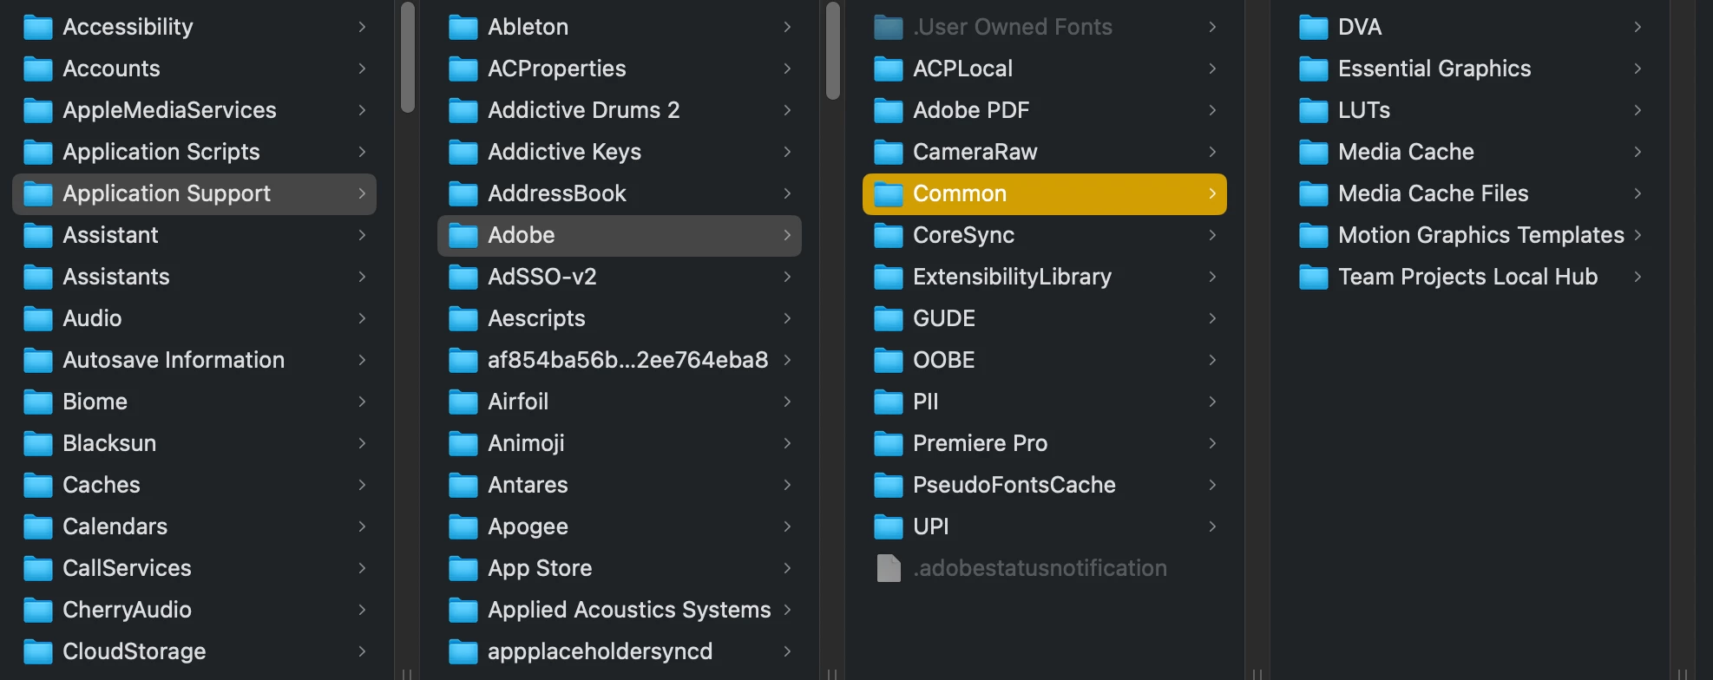Click the first column's vertical scrollbar

(x=407, y=57)
